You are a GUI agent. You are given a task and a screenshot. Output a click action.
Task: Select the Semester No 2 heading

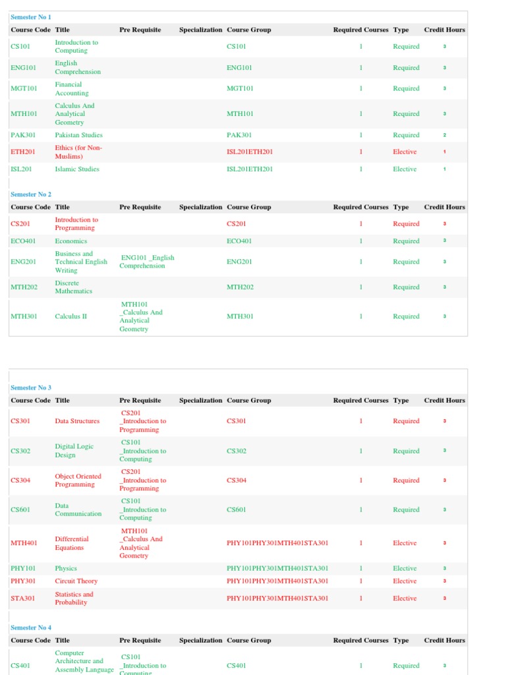click(30, 194)
